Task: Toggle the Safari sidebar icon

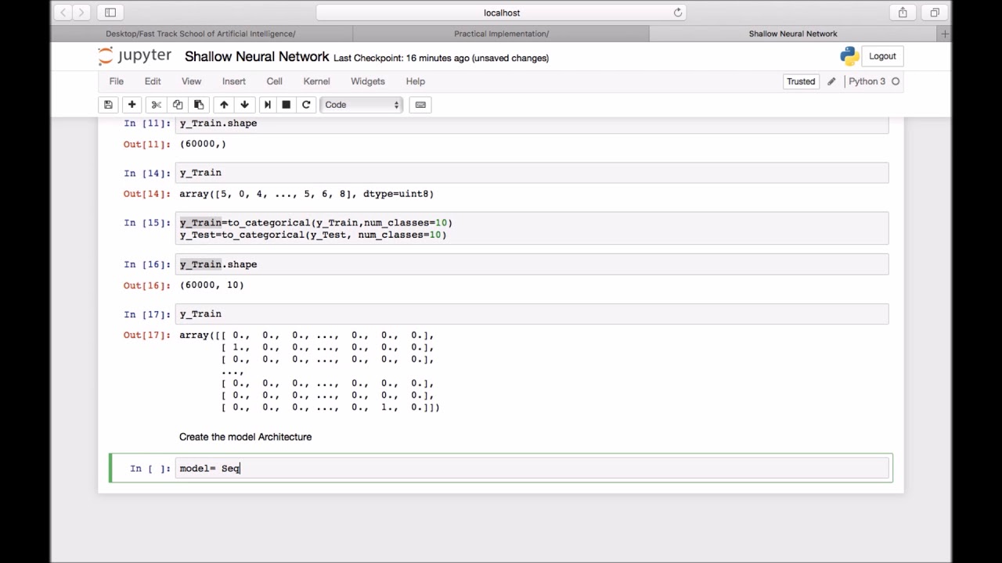Action: pyautogui.click(x=110, y=13)
